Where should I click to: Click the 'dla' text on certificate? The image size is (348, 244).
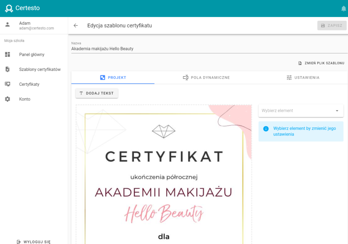(163, 237)
